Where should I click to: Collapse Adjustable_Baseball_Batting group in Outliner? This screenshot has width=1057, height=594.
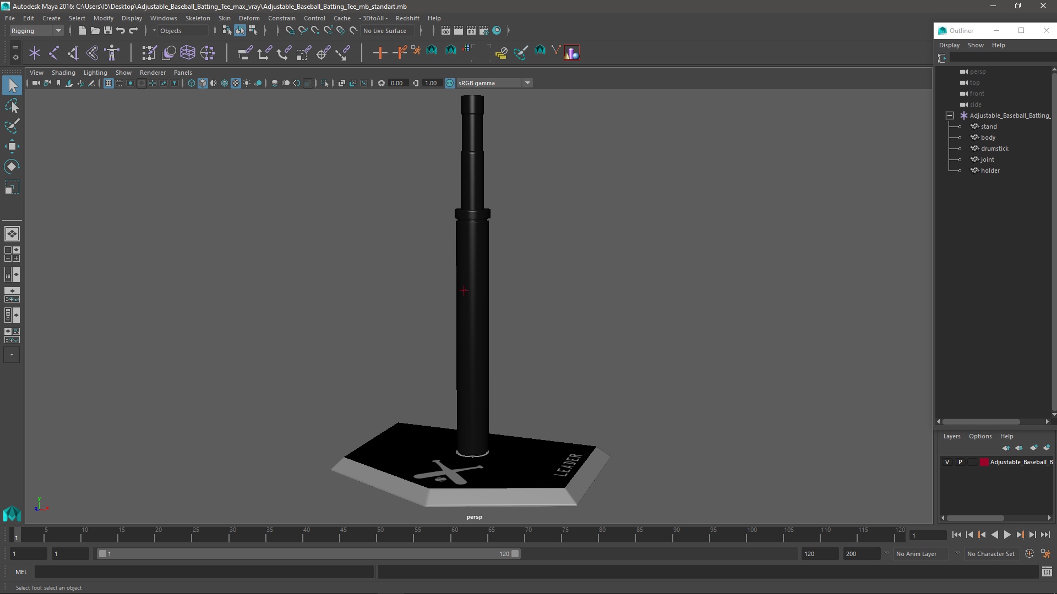[950, 116]
